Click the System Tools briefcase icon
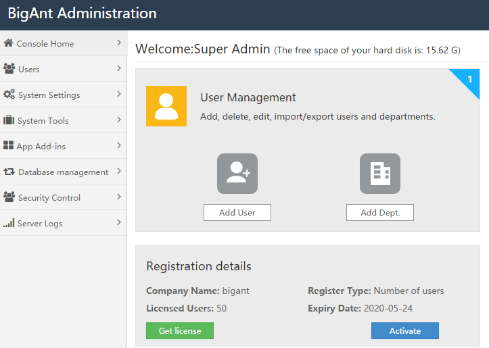Viewport: 489px width, 348px height. [9, 120]
